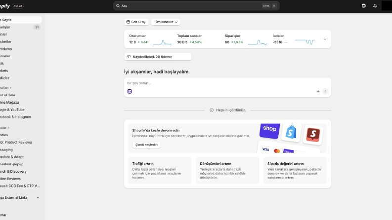This screenshot has height=220, width=392.
Task: Open Pazarlama in the sidebar
Action: pyautogui.click(x=20, y=49)
